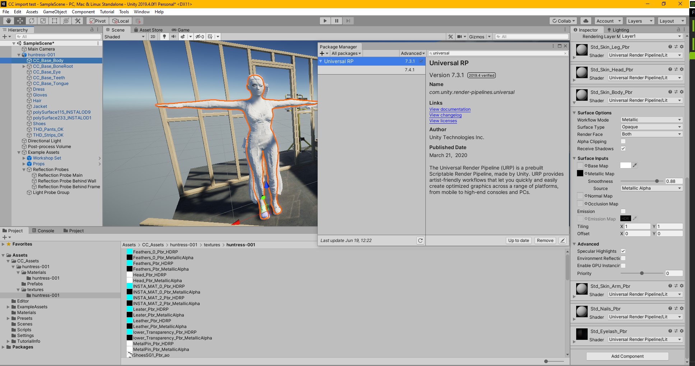Viewport: 695px width, 366px height.
Task: Open the Render Face dropdown
Action: pyautogui.click(x=651, y=134)
